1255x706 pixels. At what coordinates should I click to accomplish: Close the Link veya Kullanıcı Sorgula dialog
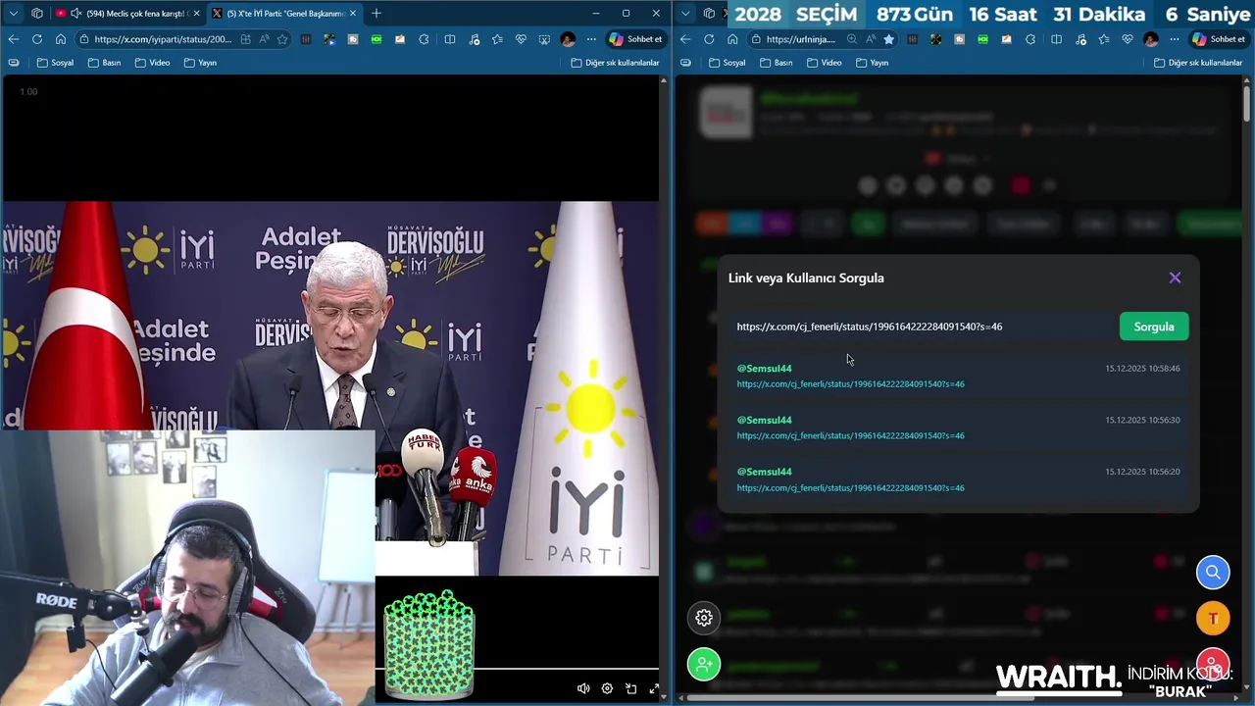[1175, 277]
